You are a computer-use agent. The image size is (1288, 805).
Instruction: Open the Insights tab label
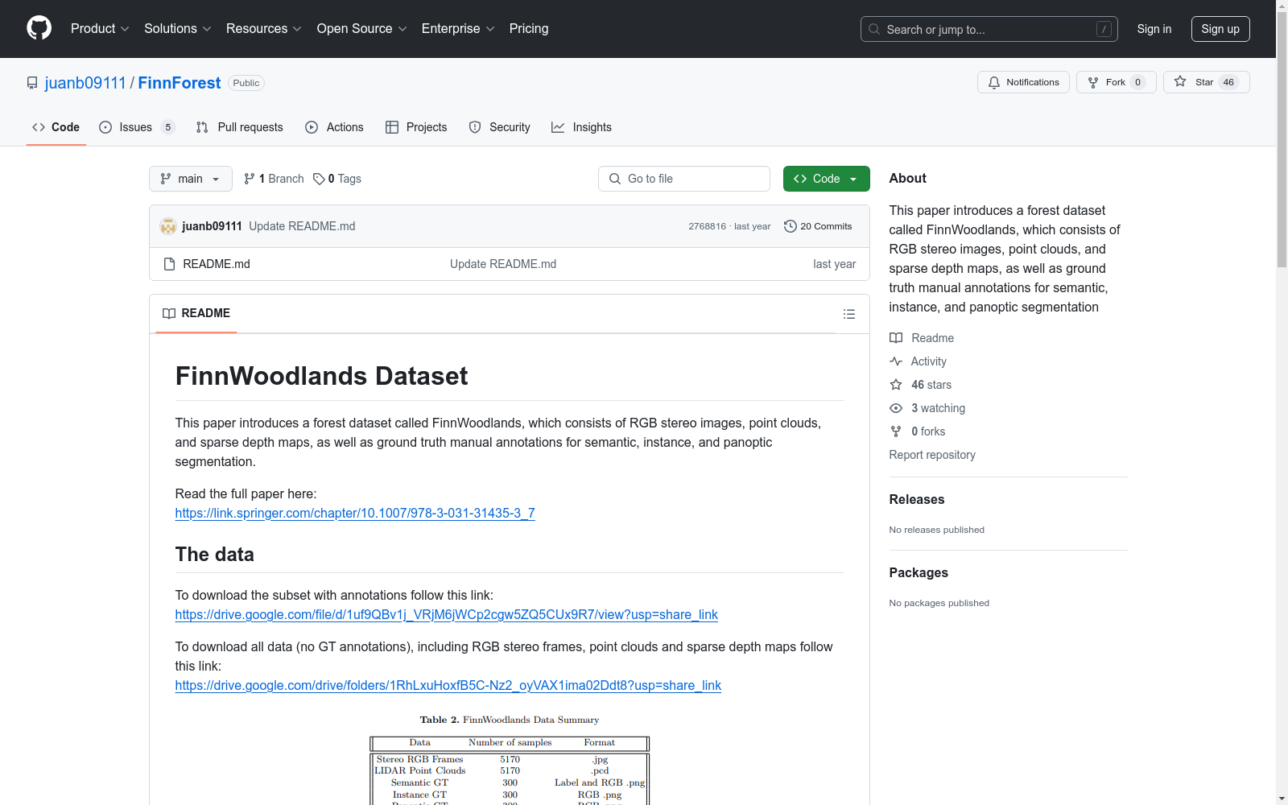pyautogui.click(x=592, y=127)
